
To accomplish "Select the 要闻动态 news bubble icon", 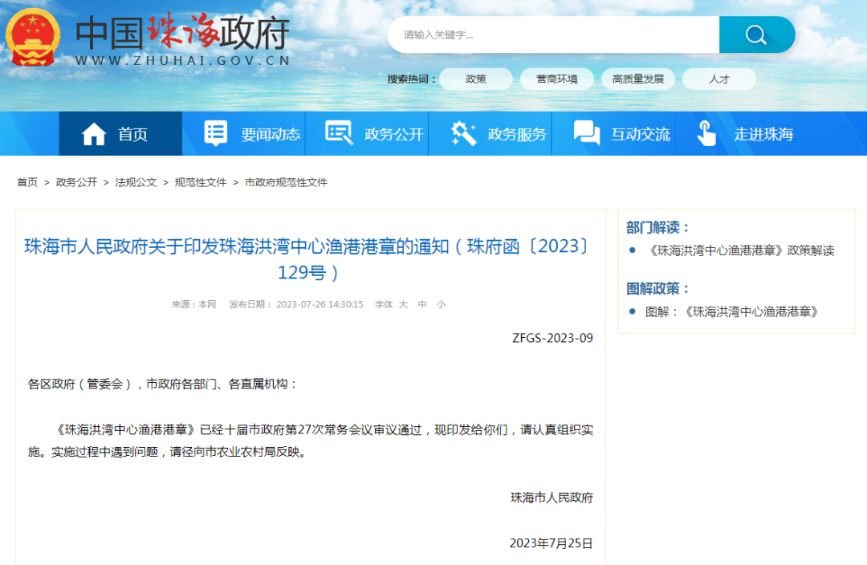I will 214,133.
